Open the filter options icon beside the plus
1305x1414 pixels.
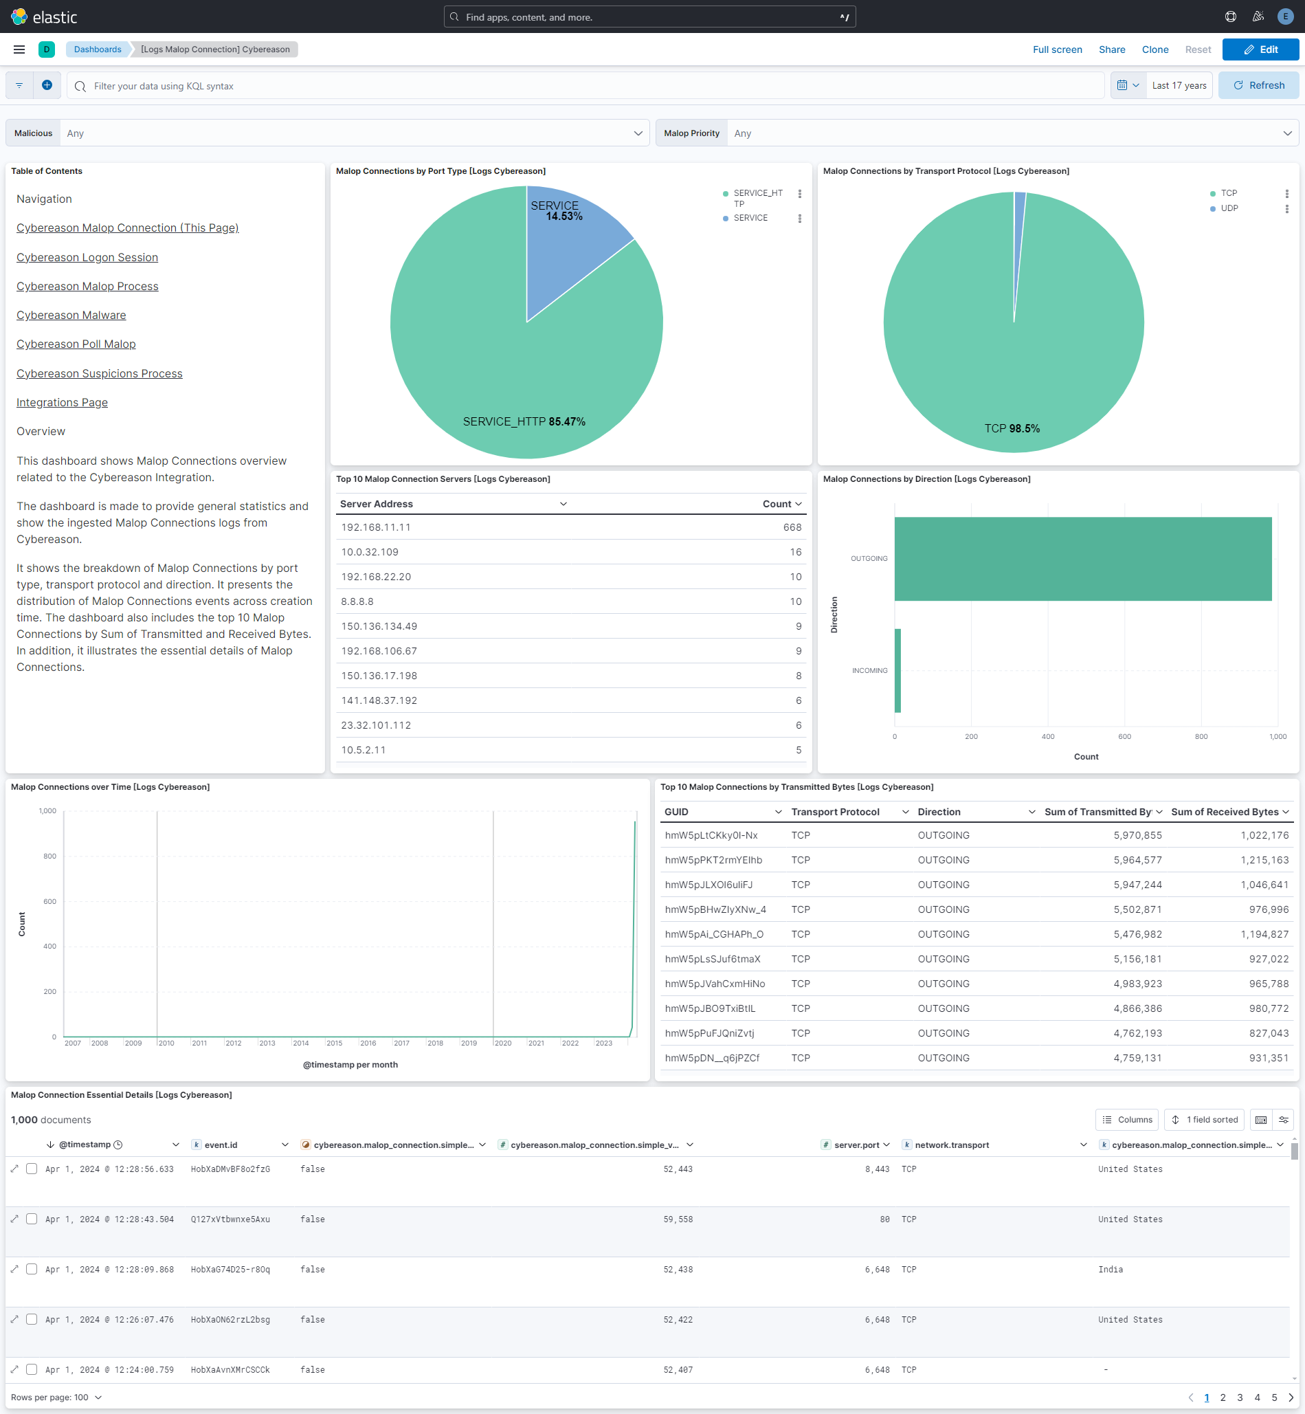coord(19,85)
